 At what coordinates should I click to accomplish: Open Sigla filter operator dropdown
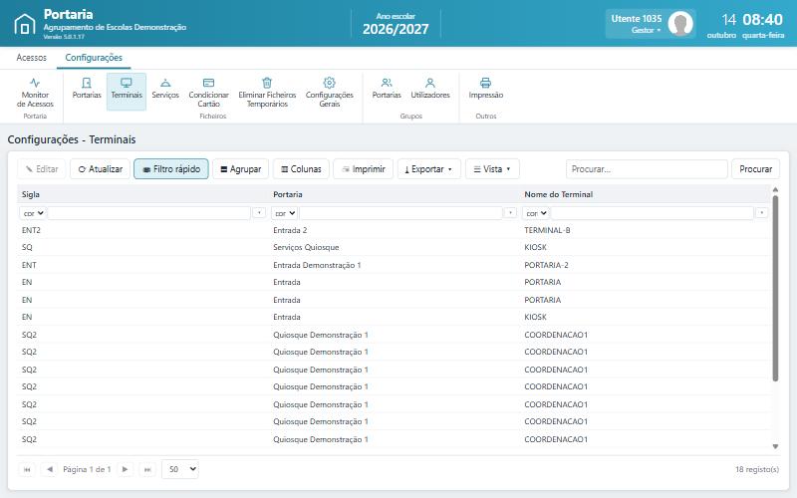coord(33,213)
